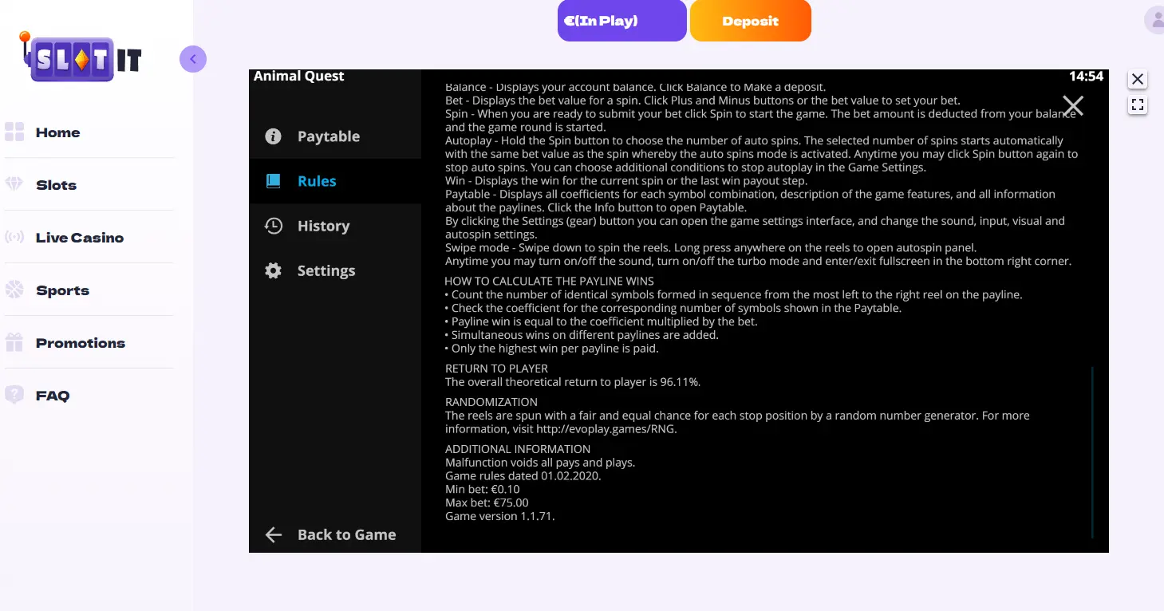This screenshot has height=611, width=1164.
Task: Open the Sports section
Action: point(62,290)
